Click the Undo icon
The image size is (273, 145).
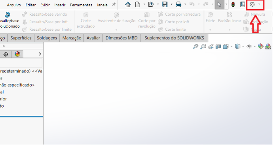click(192, 4)
